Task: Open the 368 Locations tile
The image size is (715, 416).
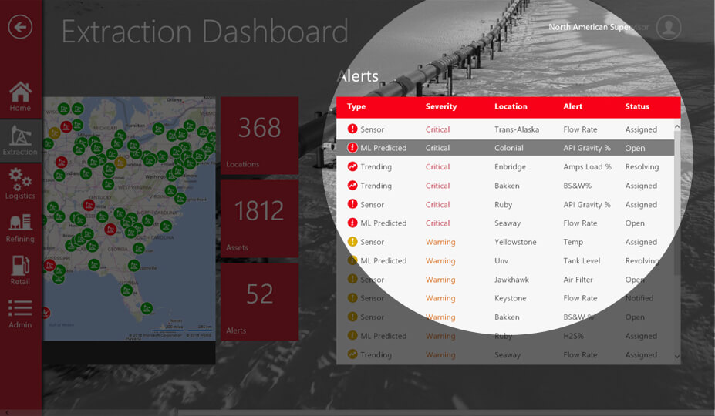Action: point(259,135)
